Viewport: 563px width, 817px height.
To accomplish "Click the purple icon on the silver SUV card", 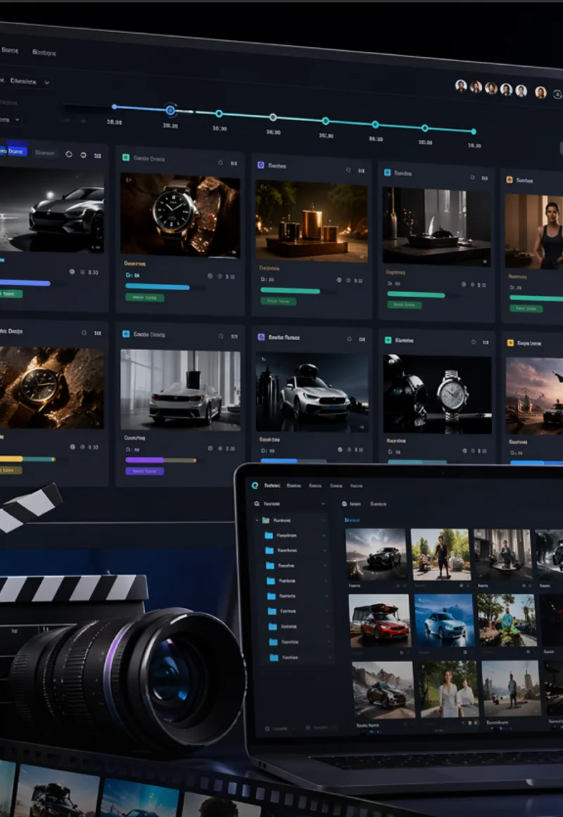I will [x=261, y=337].
